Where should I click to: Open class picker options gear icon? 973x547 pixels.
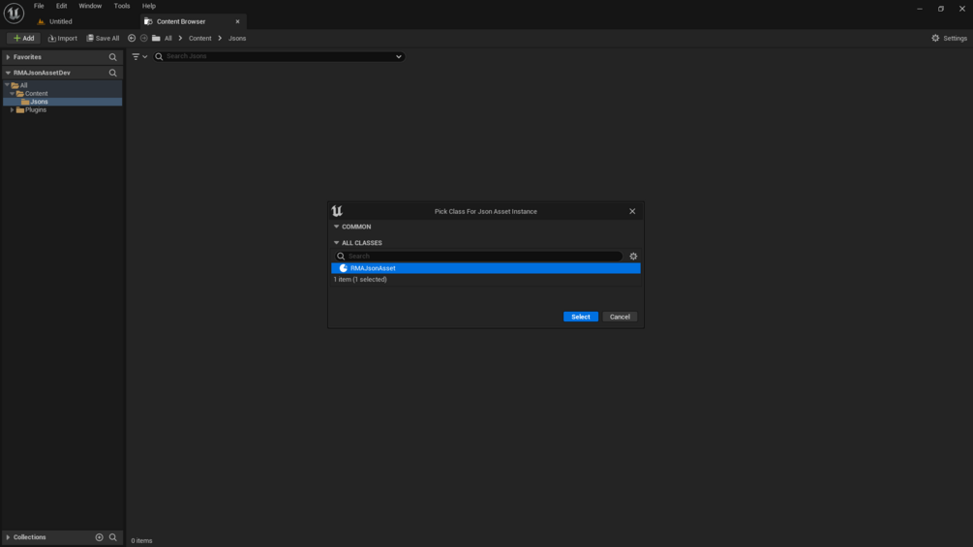[633, 257]
